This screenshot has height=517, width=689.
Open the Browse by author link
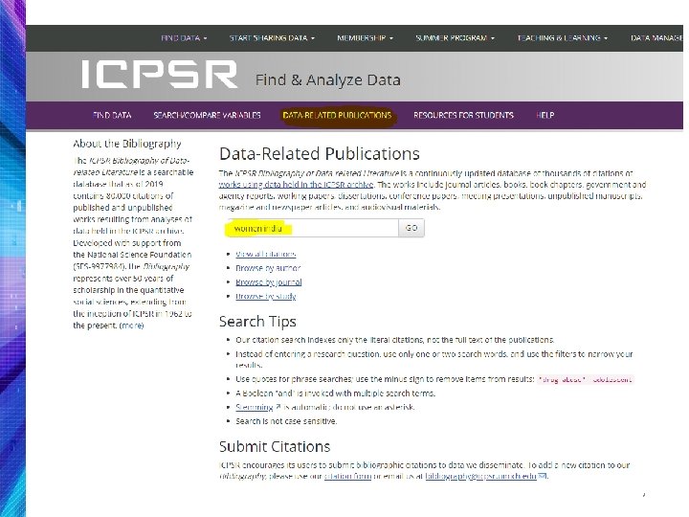pyautogui.click(x=268, y=268)
